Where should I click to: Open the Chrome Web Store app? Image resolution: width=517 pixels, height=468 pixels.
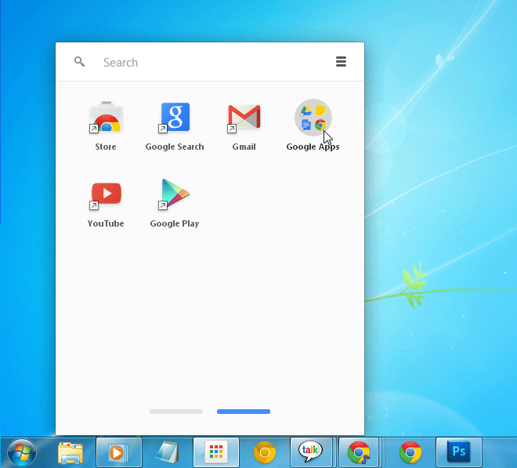(x=106, y=117)
